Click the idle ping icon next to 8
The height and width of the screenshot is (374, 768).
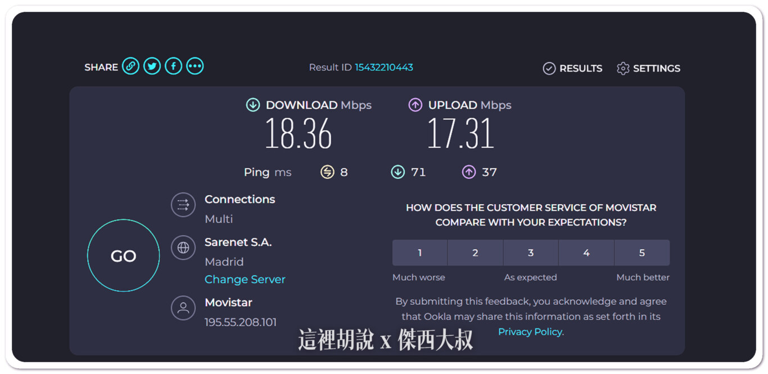point(327,172)
